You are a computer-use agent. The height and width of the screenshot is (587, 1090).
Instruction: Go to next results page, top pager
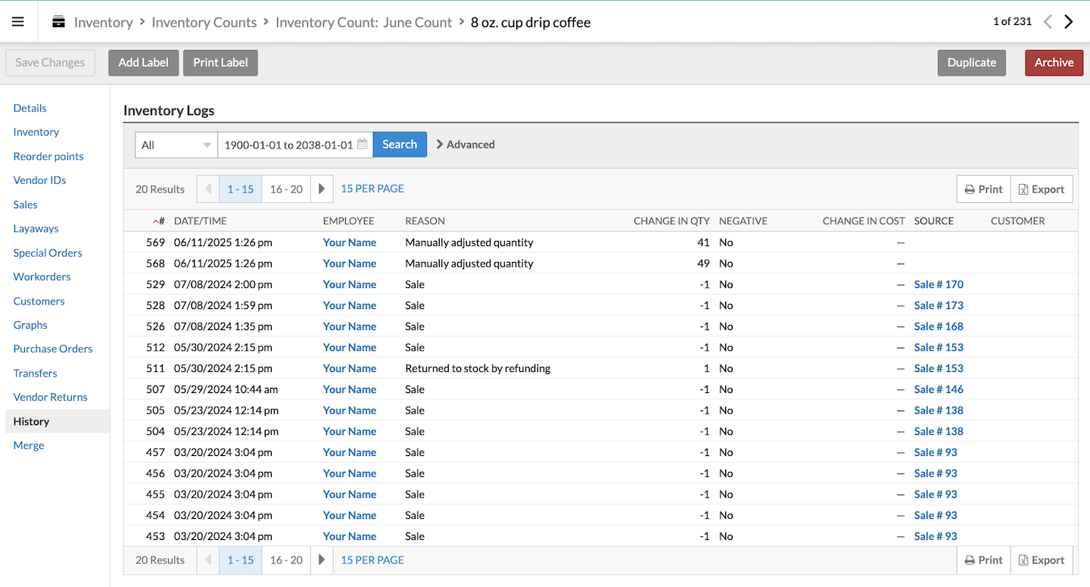tap(322, 189)
